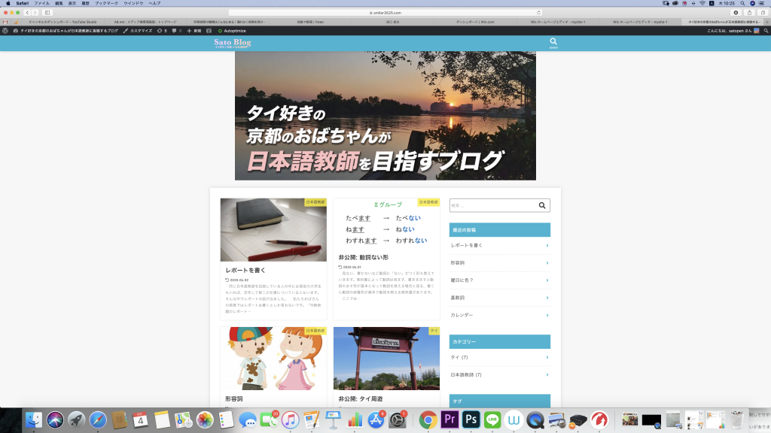Open LINE app in the dock
The height and width of the screenshot is (433, 771).
click(493, 419)
